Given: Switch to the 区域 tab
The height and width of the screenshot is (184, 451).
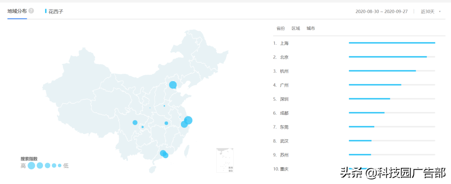Looking at the screenshot, I should pyautogui.click(x=296, y=28).
